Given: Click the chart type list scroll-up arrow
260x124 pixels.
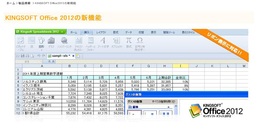Looking at the screenshot, I should point(176,106).
